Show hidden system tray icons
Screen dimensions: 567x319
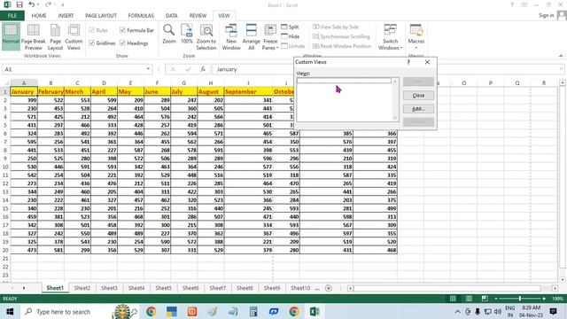pyautogui.click(x=457, y=311)
